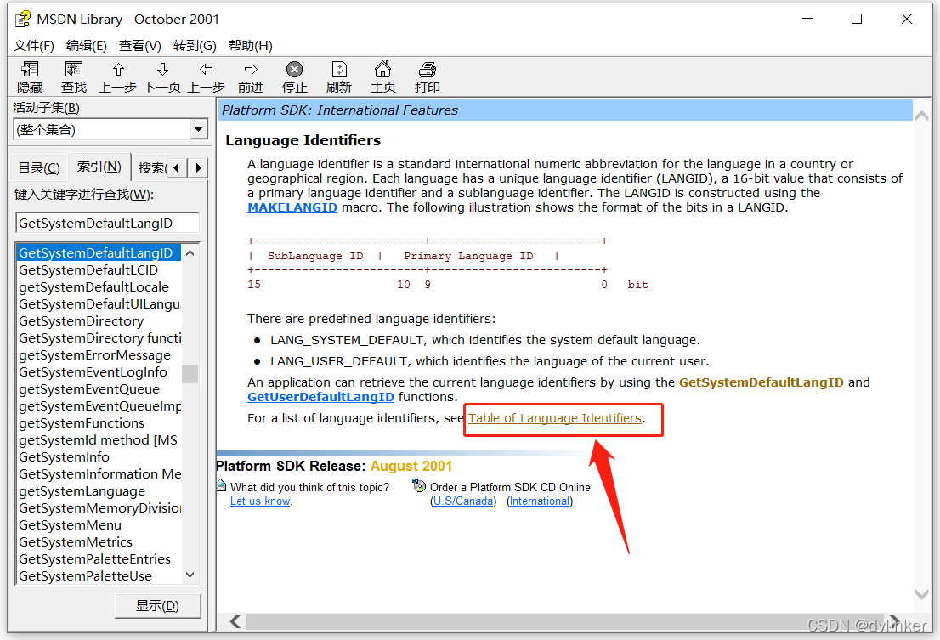Click the MSDN Library title bar icon
The image size is (940, 640).
coord(23,20)
